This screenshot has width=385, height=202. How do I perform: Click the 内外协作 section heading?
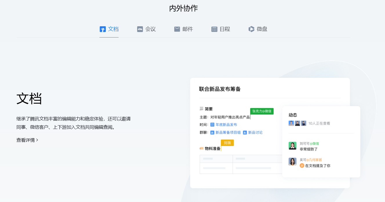(x=184, y=8)
